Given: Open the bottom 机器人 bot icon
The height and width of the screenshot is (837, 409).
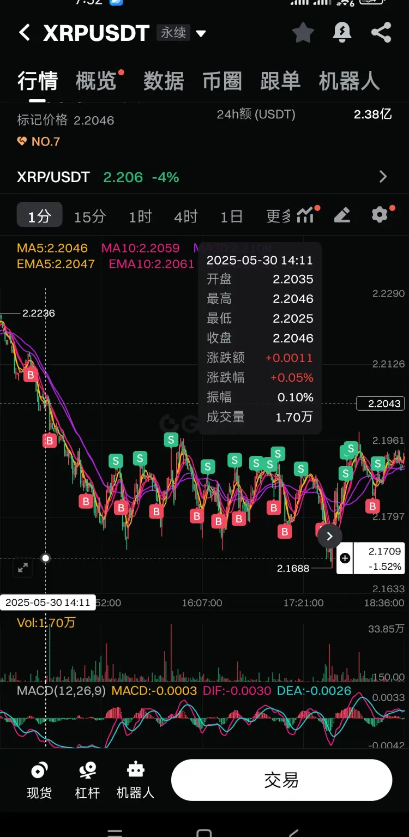Looking at the screenshot, I should click(135, 780).
